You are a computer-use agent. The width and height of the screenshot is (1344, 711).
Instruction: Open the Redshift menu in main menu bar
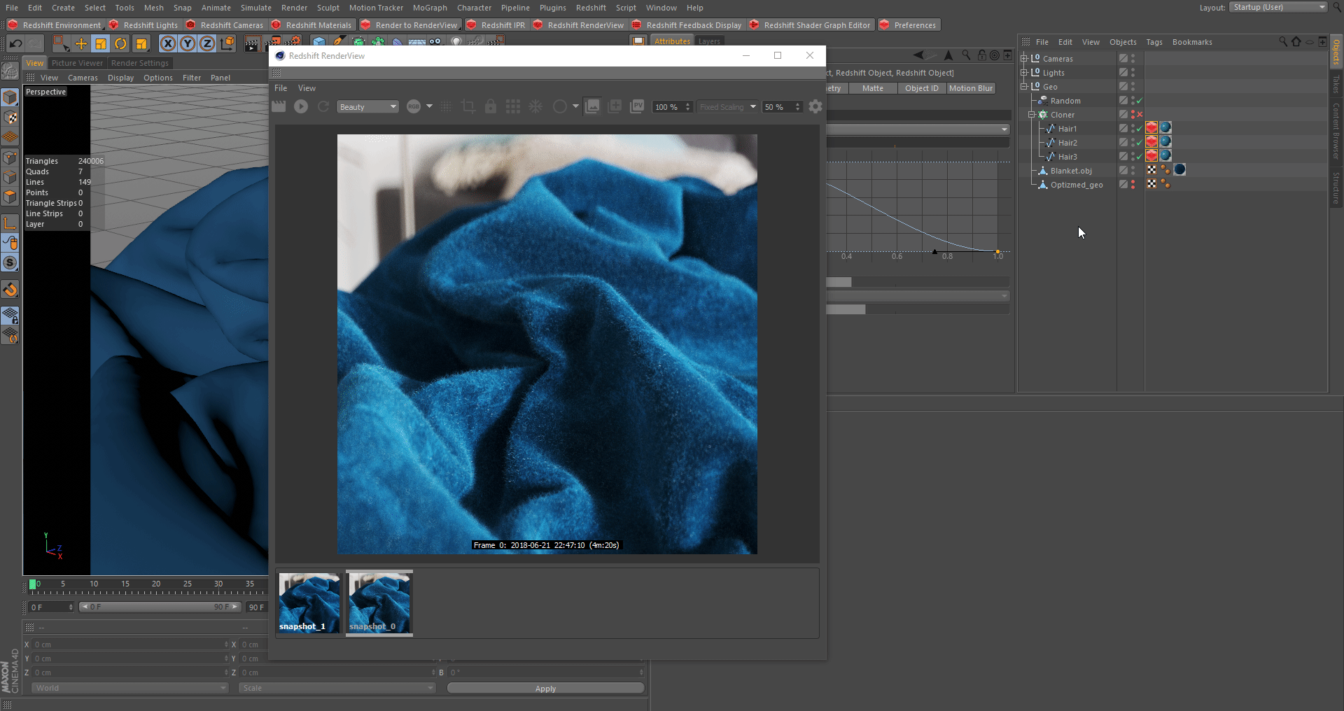pos(591,8)
